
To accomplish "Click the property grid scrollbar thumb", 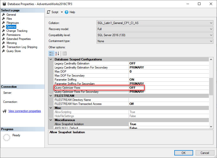I will [211, 86].
